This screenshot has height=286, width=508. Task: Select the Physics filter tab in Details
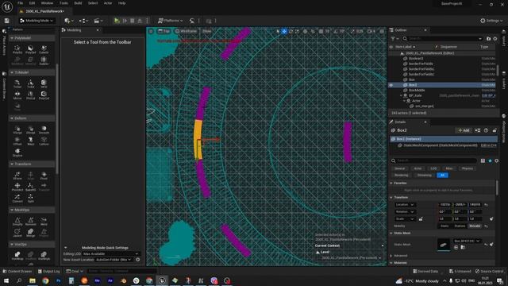[468, 168]
